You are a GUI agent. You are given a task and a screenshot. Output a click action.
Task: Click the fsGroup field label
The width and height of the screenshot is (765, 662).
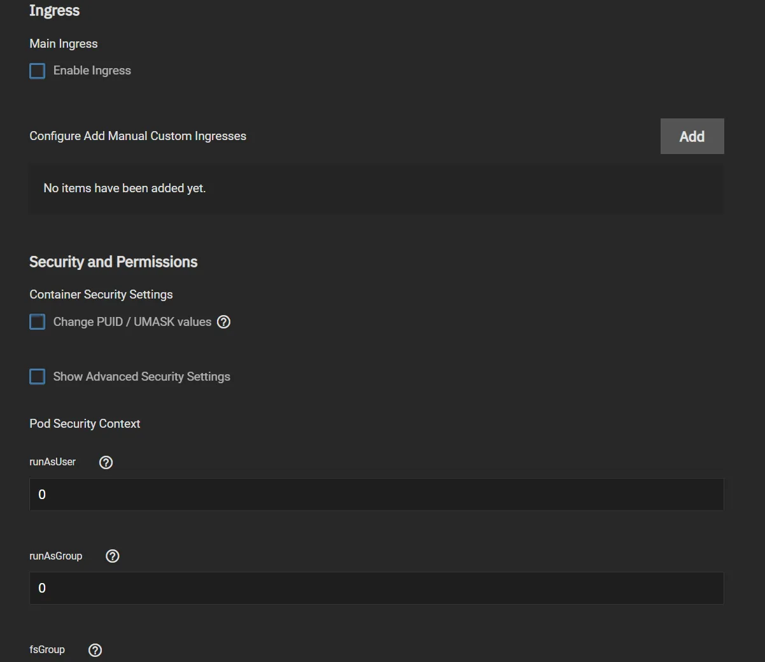[47, 649]
